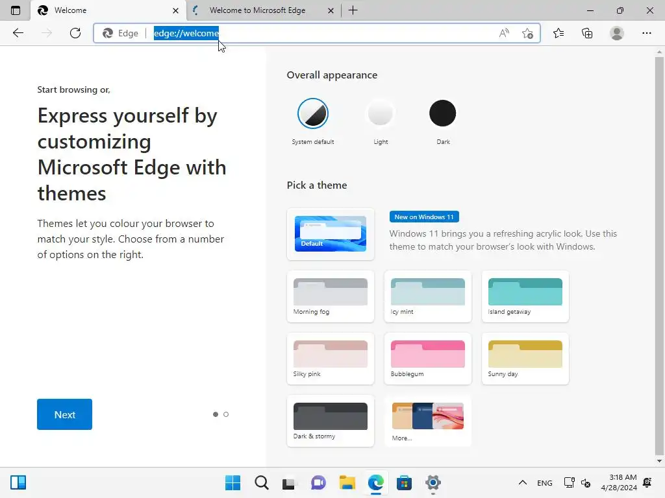
Task: Select System default appearance
Action: [313, 113]
